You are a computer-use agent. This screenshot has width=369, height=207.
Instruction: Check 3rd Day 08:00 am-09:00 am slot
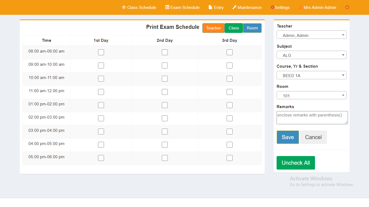pos(230,52)
